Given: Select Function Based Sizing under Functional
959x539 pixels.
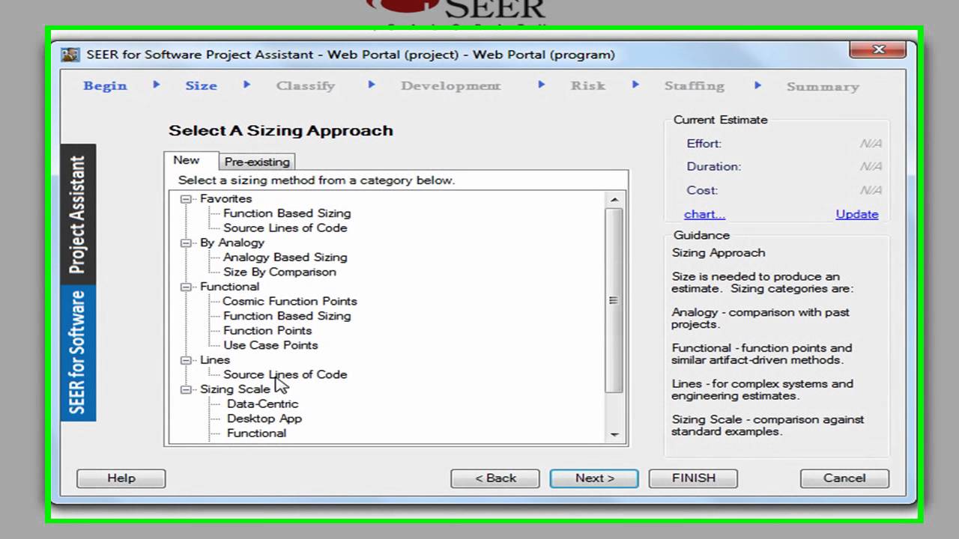Looking at the screenshot, I should point(287,316).
